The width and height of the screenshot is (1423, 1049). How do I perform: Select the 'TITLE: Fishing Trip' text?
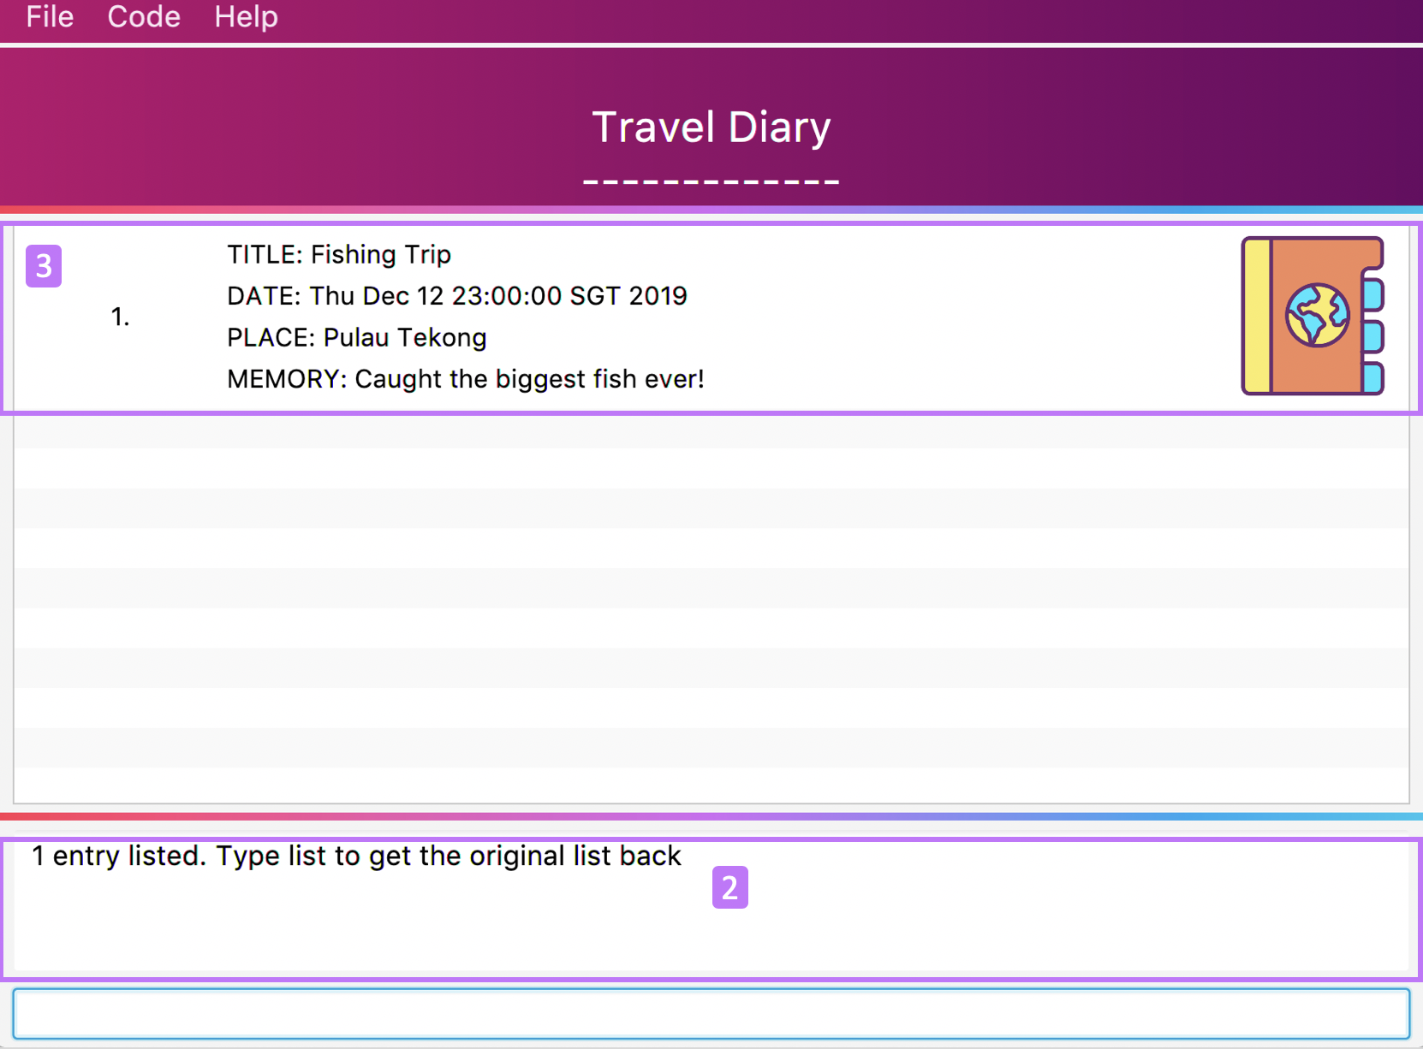point(339,254)
